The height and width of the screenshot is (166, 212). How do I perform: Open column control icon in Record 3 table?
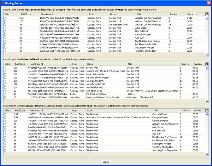pyautogui.click(x=207, y=110)
